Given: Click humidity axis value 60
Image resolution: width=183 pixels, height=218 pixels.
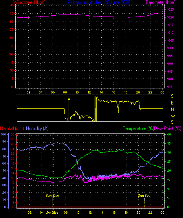Looking at the screenshot, I should [4, 163].
